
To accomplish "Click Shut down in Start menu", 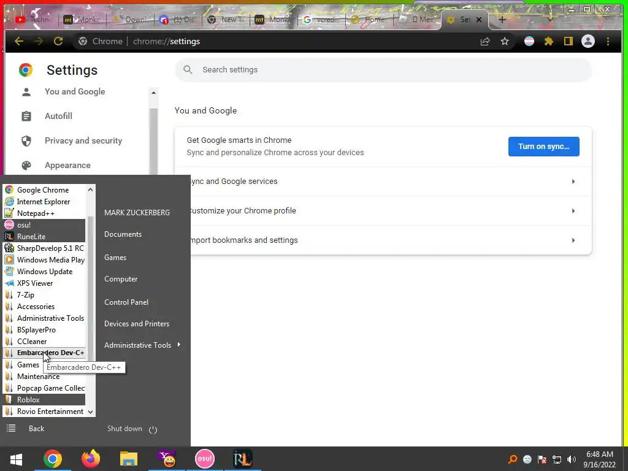I will tap(124, 429).
